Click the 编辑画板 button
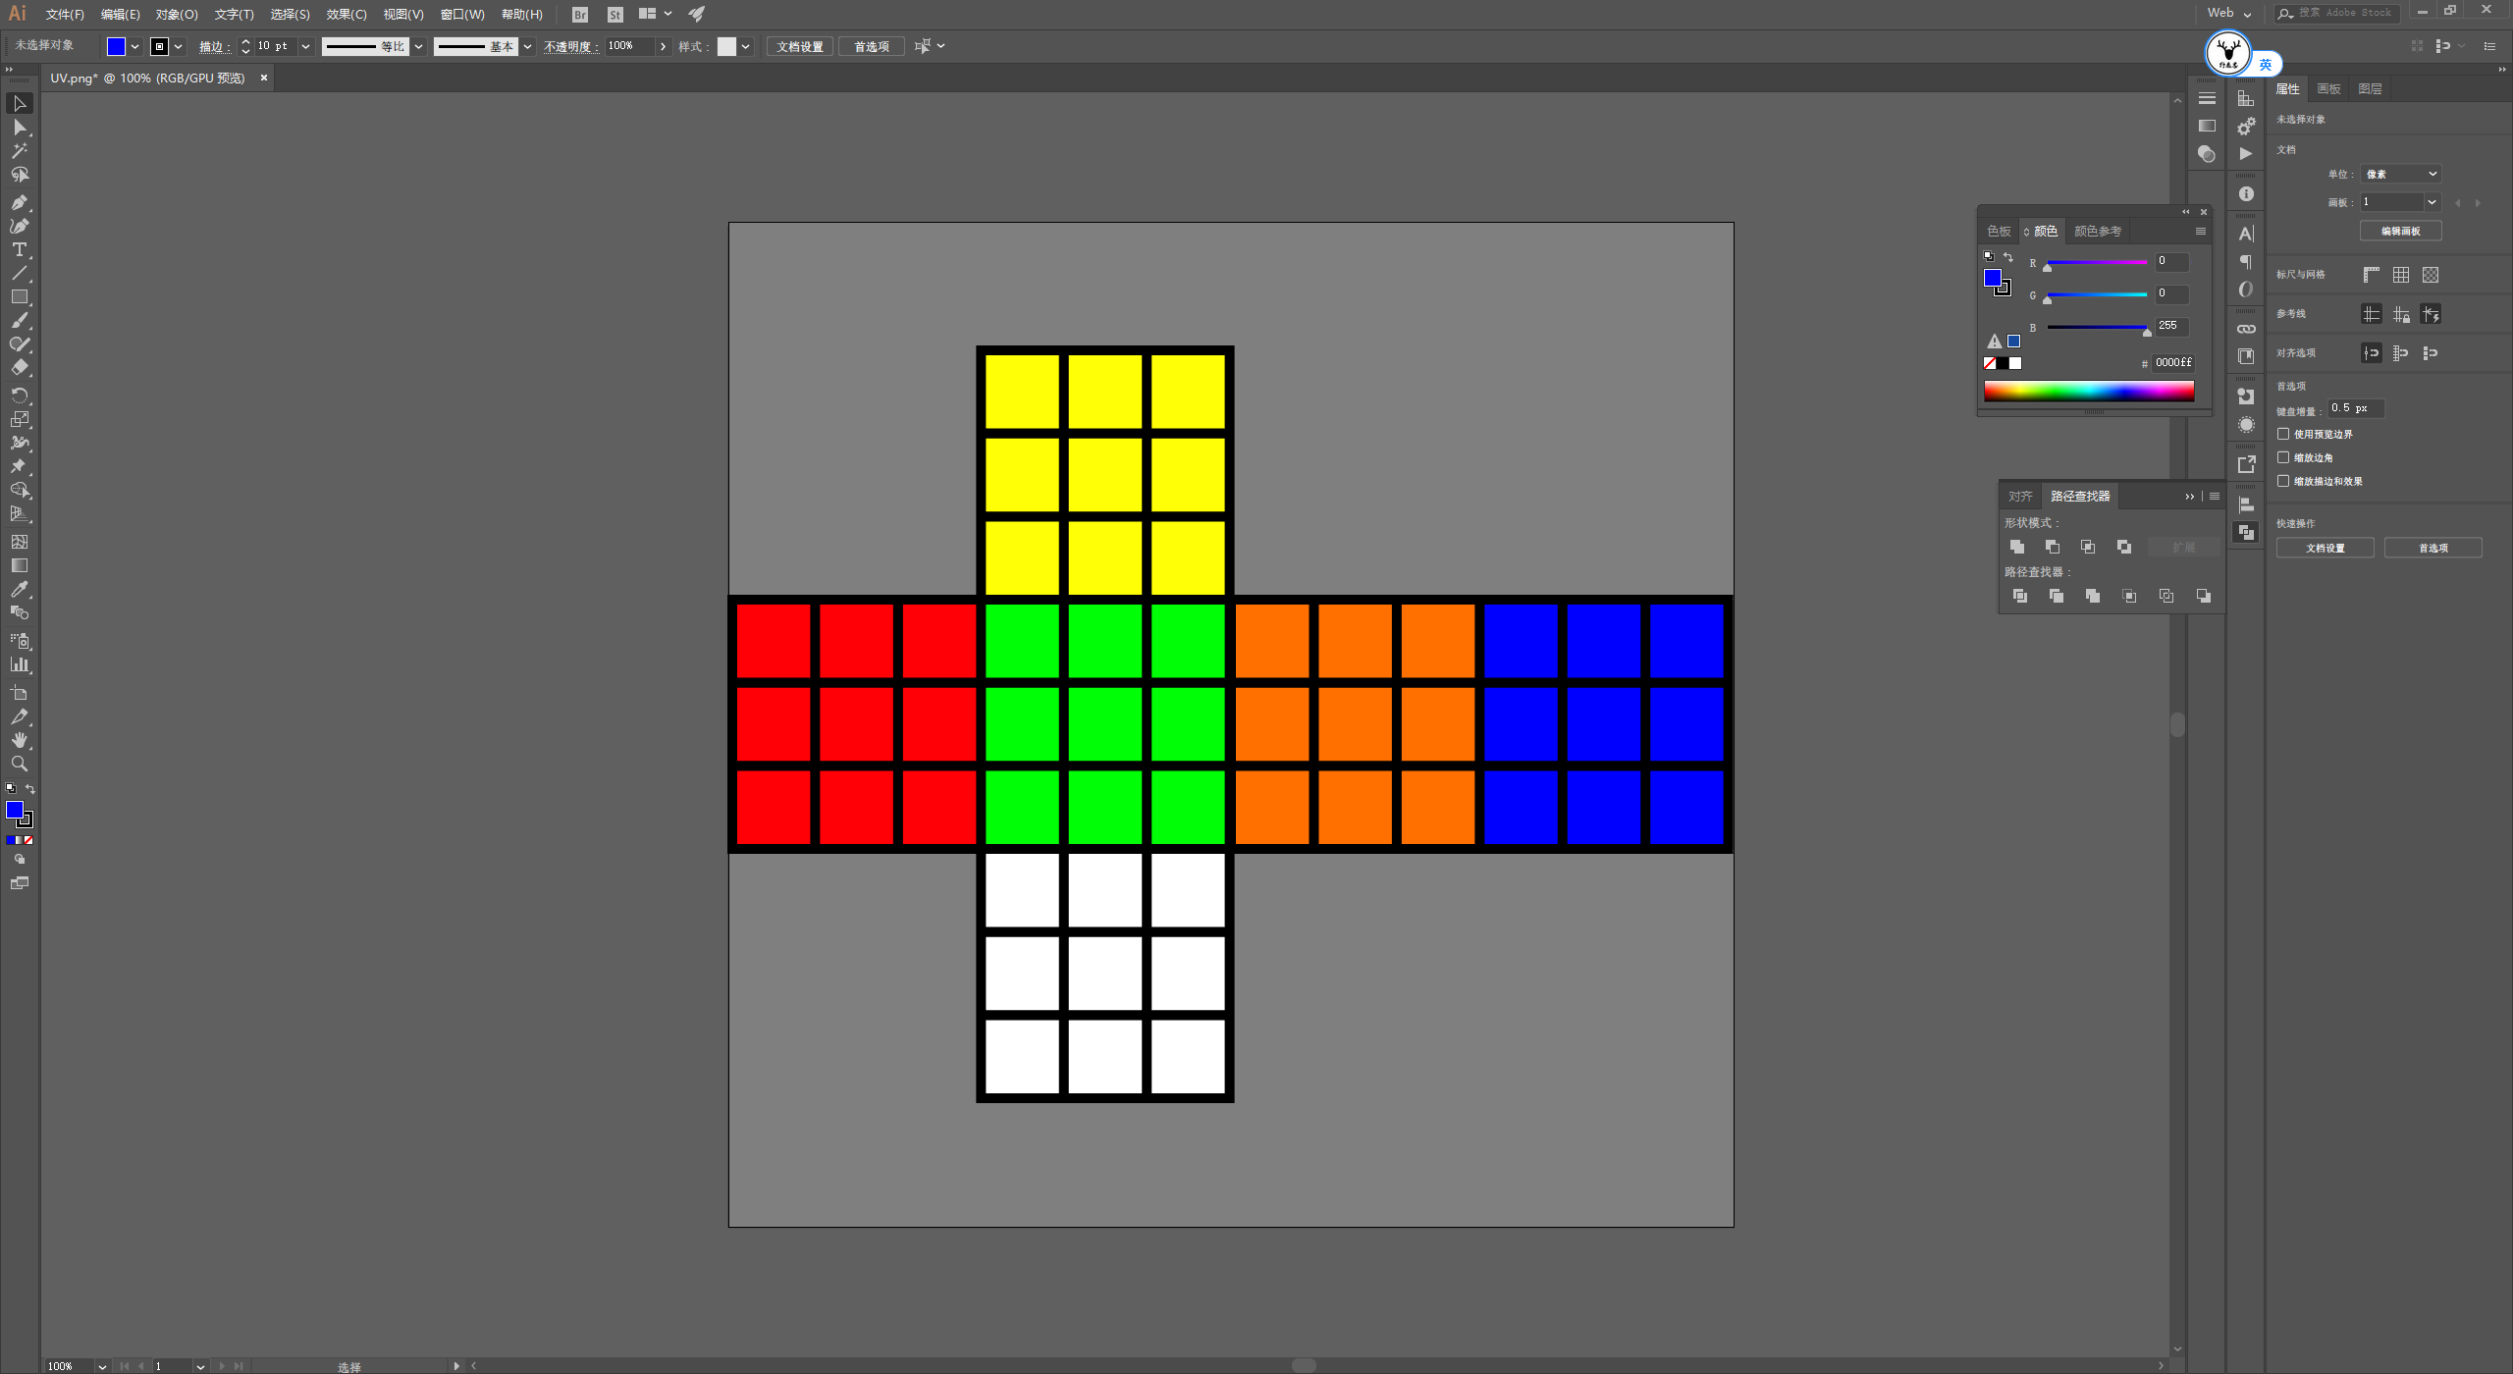2513x1374 pixels. coord(2400,231)
